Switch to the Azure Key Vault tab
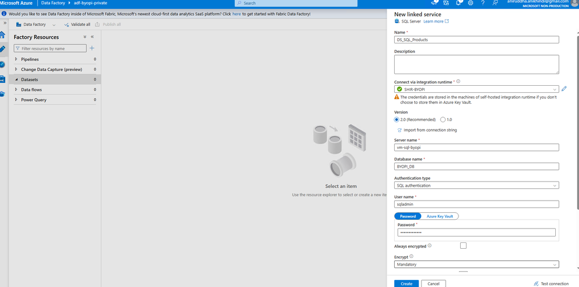 click(x=440, y=216)
